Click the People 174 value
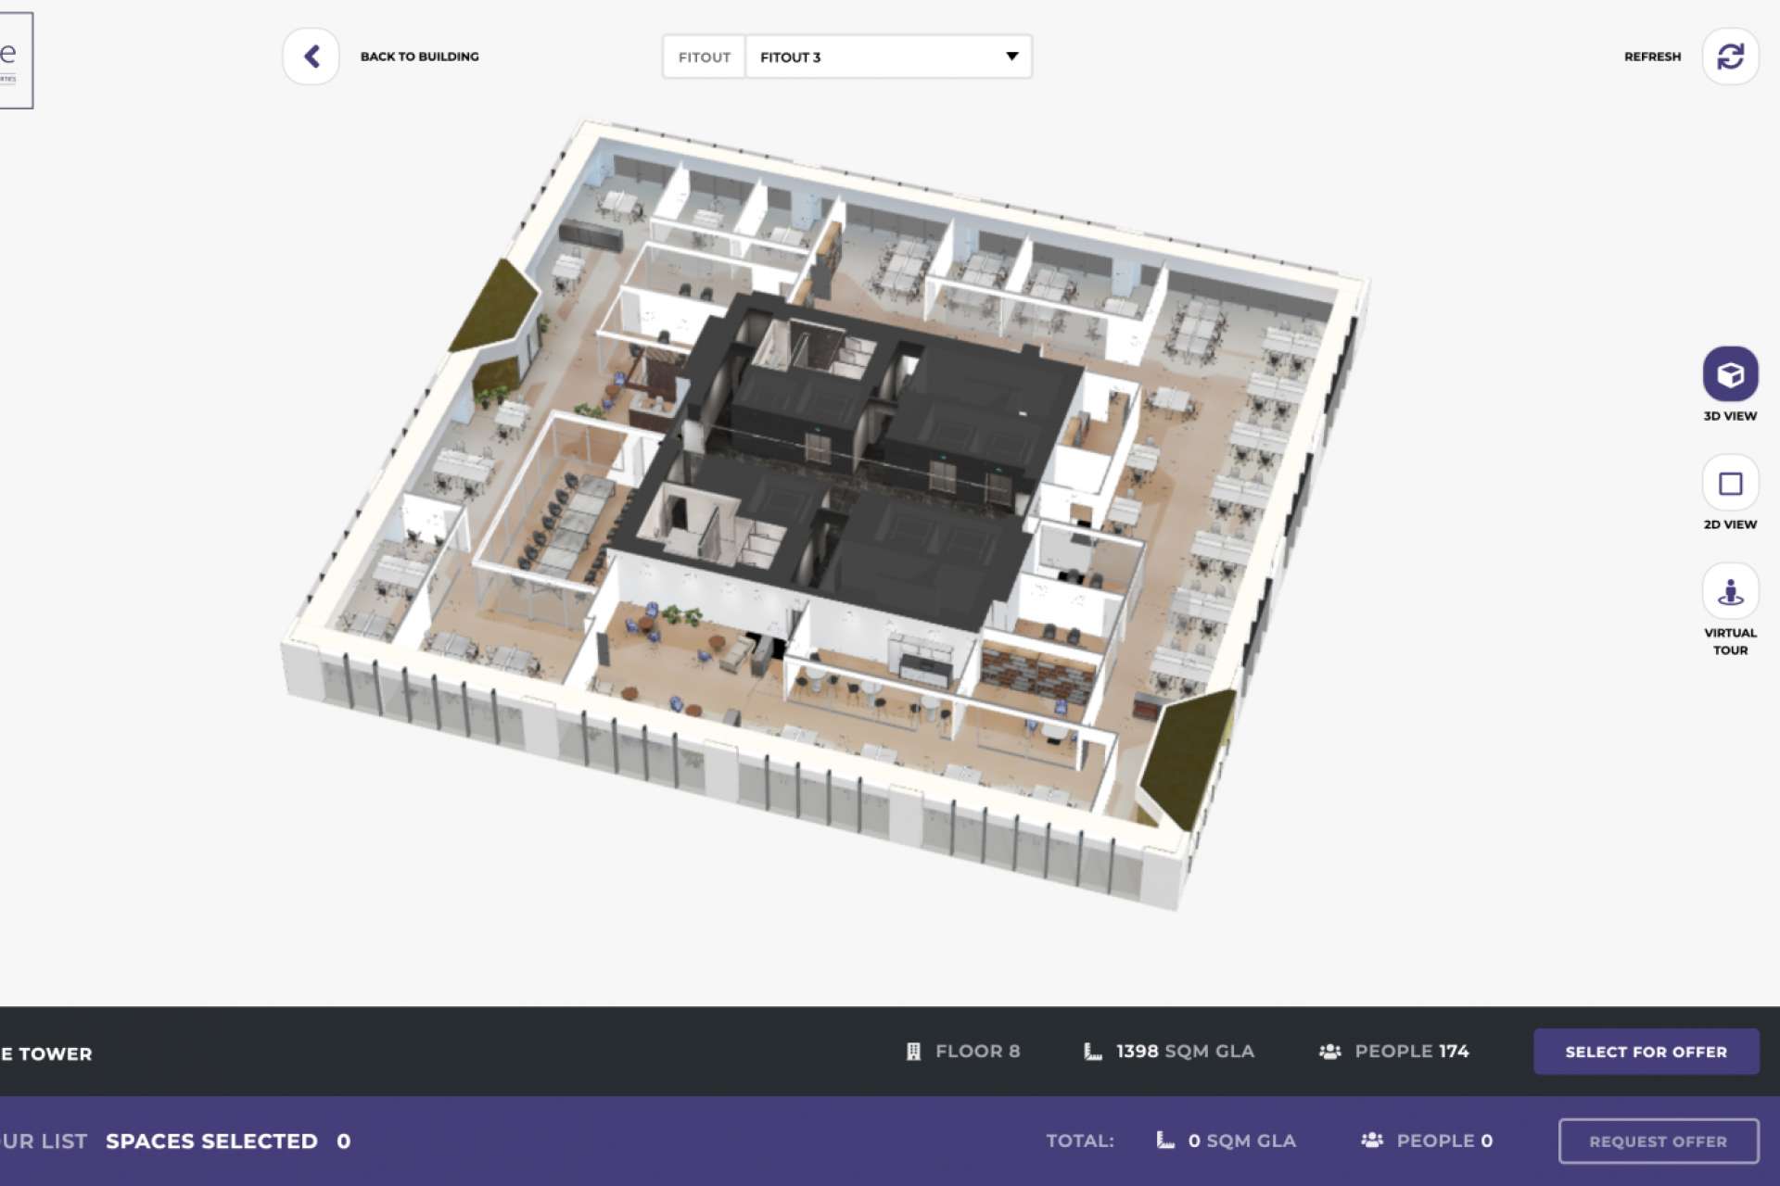Screen dimensions: 1780x1186 coord(1411,1052)
